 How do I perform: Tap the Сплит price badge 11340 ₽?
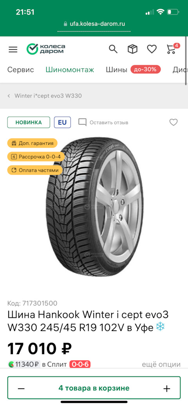pyautogui.click(x=24, y=364)
